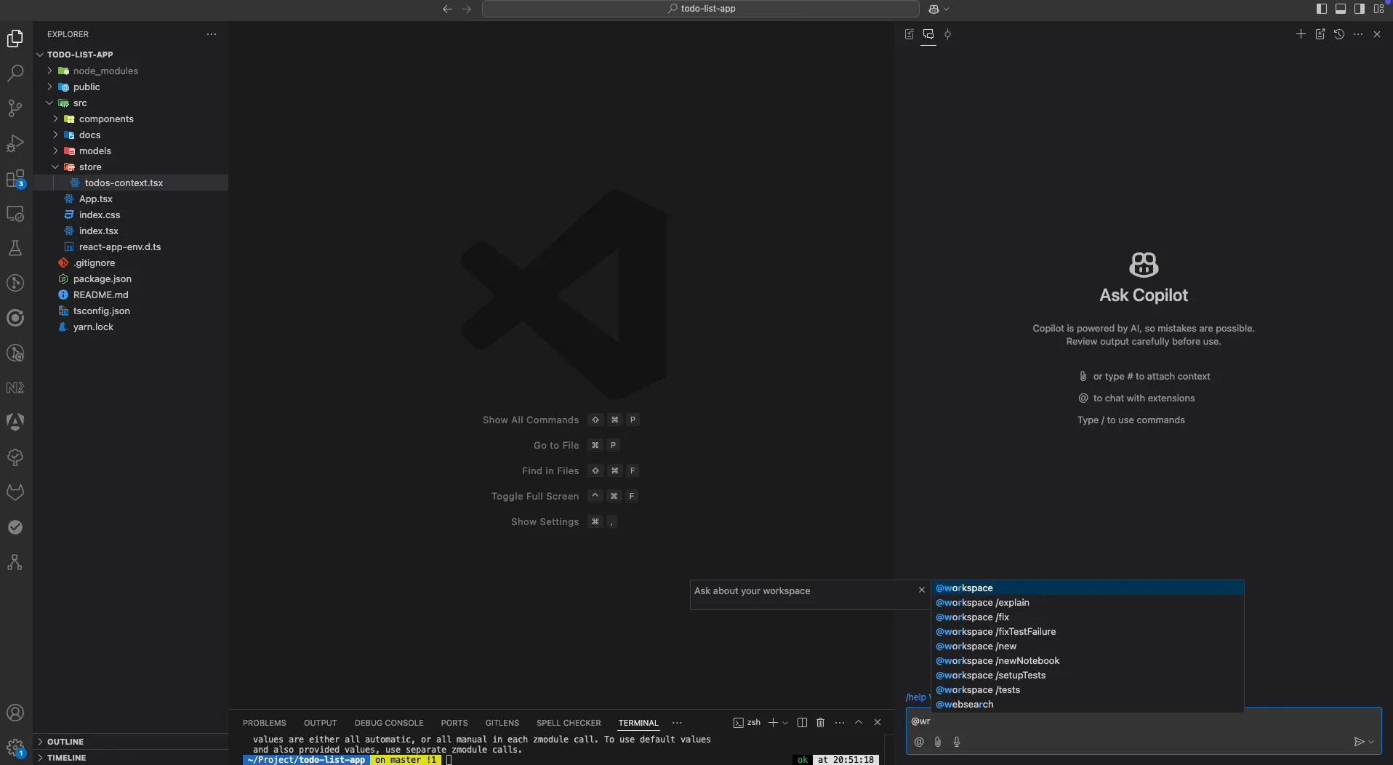
Task: Select @workspace /fix from the suggestions
Action: click(x=973, y=617)
